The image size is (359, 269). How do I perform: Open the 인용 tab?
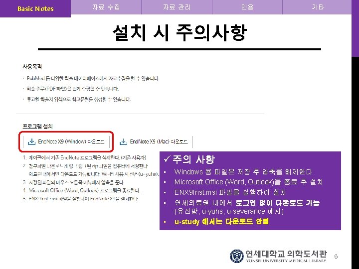pos(247,7)
